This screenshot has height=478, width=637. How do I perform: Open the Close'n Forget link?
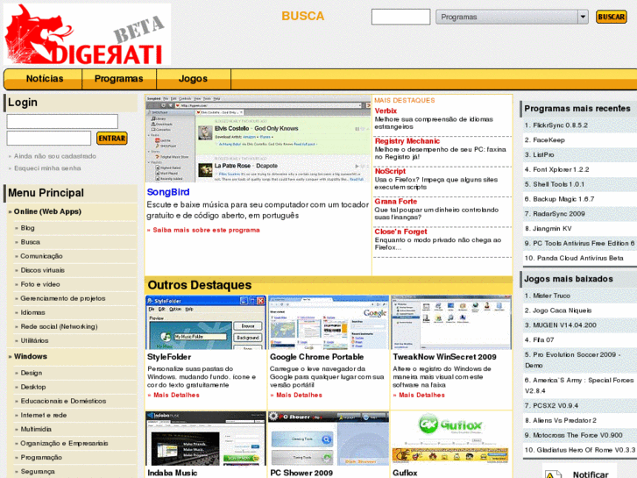400,232
